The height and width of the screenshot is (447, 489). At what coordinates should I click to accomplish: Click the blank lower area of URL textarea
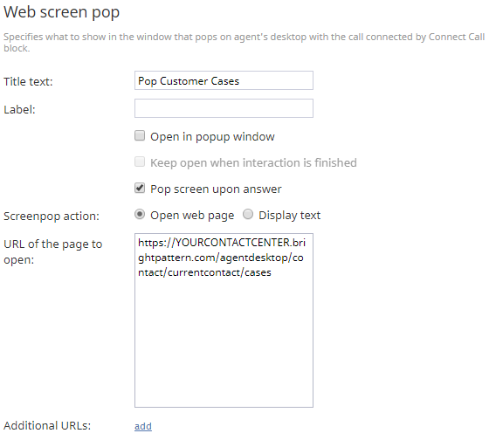click(224, 343)
